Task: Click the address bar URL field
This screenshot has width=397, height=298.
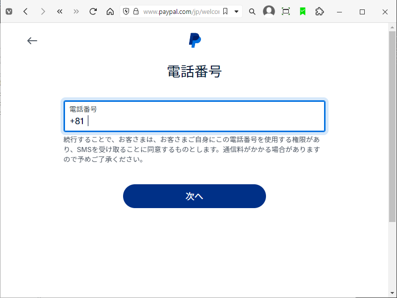Action: (x=181, y=11)
